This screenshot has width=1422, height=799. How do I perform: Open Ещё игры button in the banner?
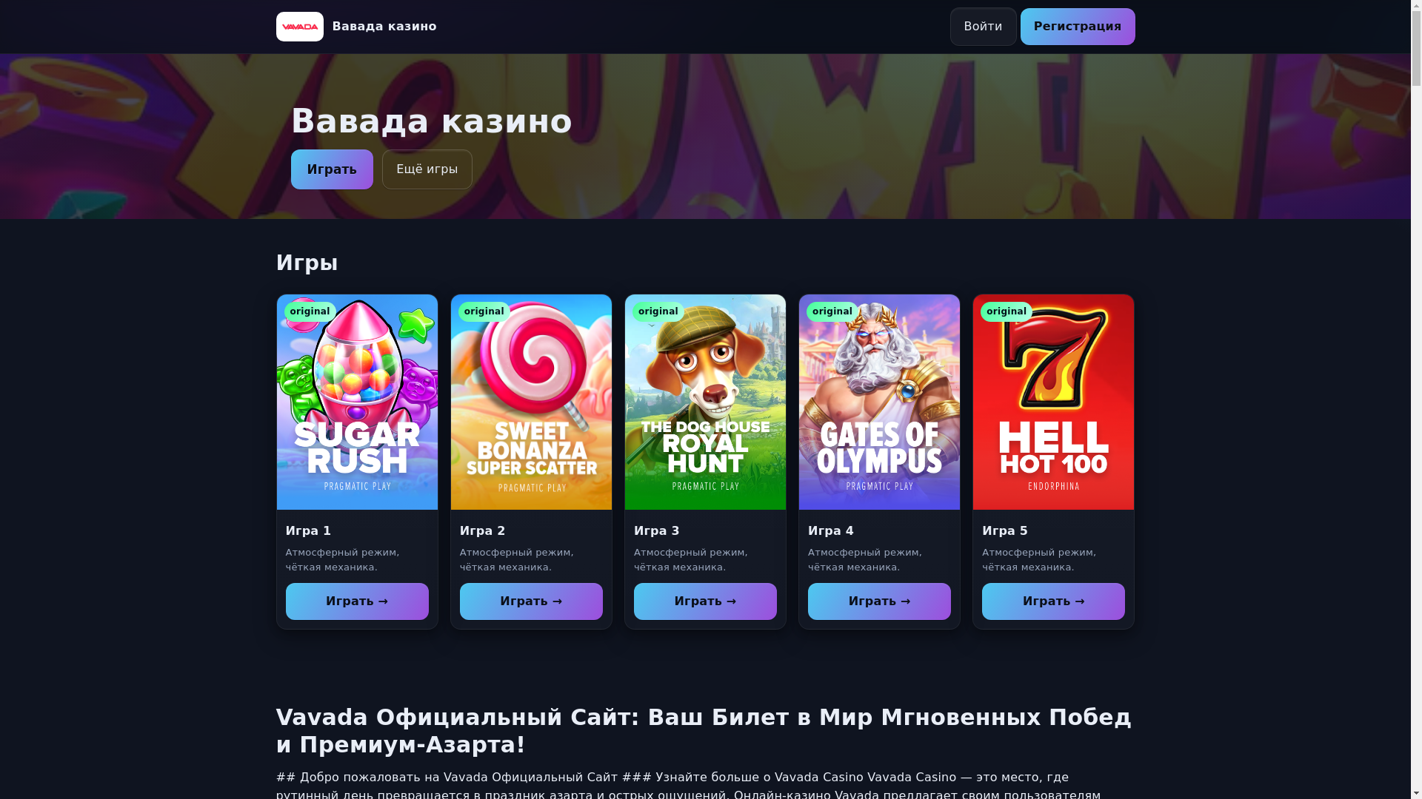(x=427, y=169)
